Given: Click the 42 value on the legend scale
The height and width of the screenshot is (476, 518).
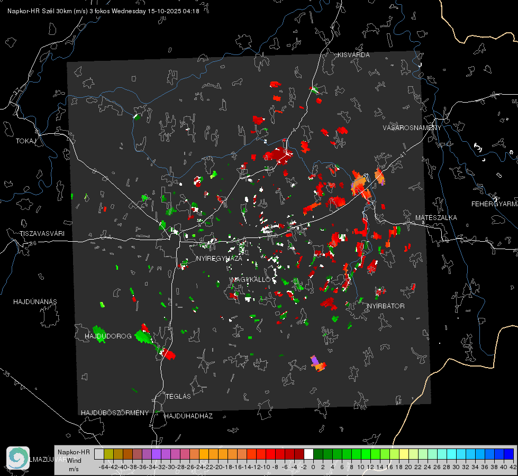Looking at the screenshot, I should pyautogui.click(x=513, y=467).
